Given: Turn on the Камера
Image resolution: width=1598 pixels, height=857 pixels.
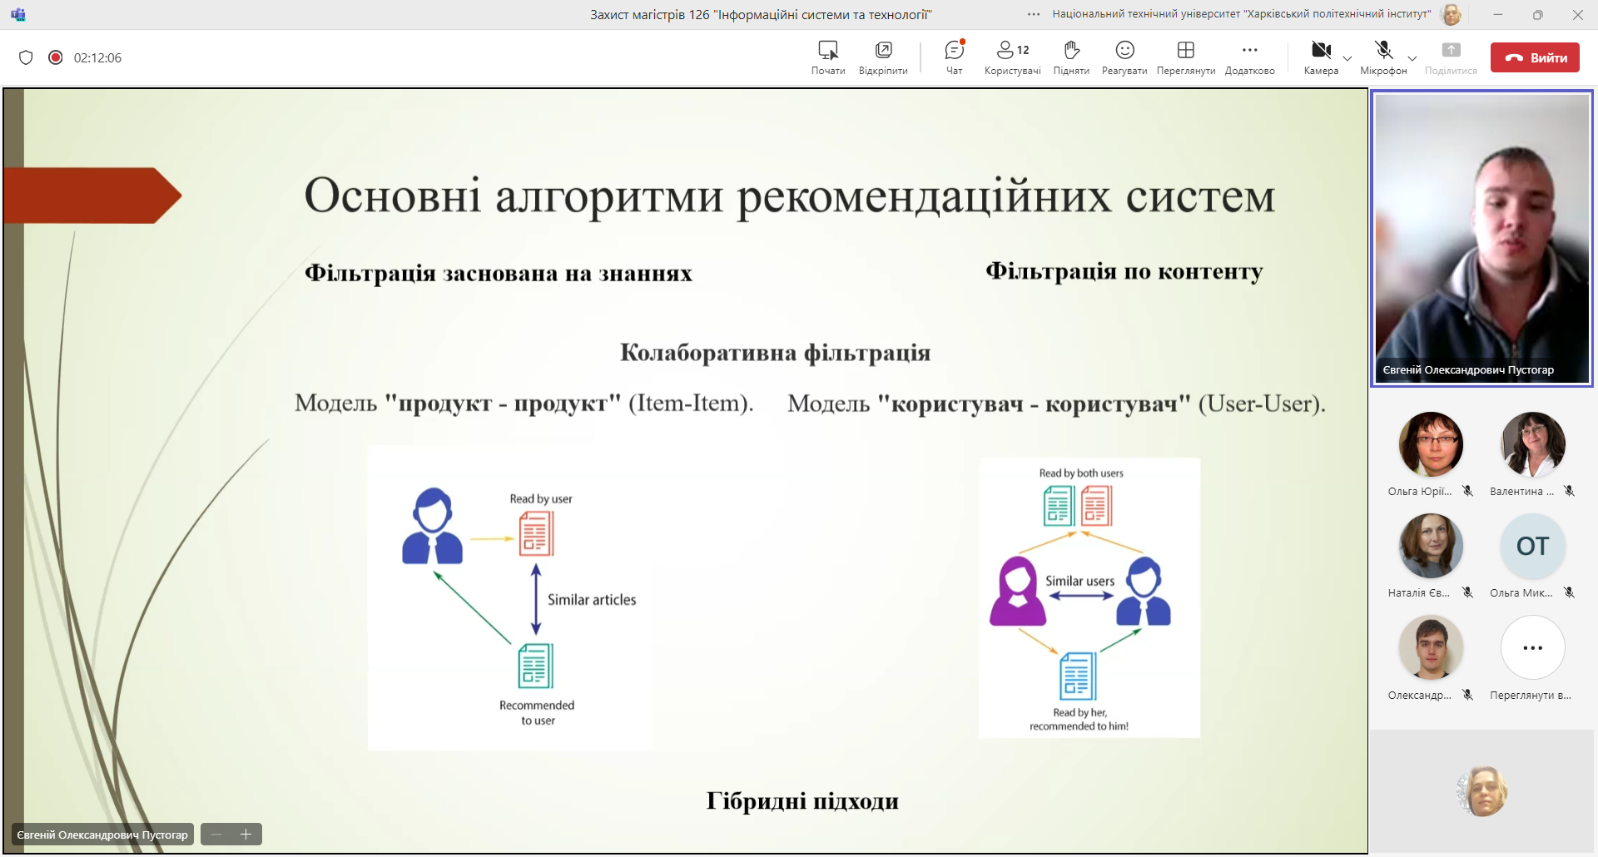Looking at the screenshot, I should click(x=1321, y=57).
